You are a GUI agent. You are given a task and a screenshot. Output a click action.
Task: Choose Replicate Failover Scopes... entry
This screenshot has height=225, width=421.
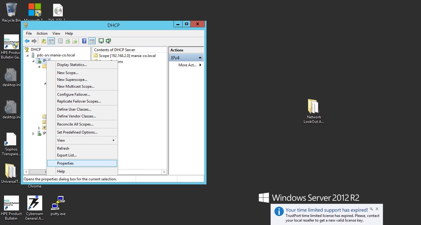[x=82, y=101]
